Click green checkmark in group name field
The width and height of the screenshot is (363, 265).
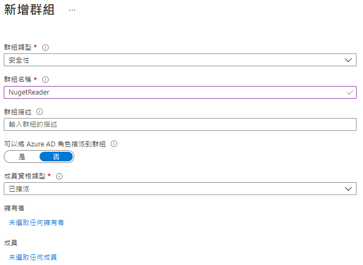[350, 92]
